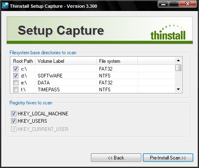Viewport: 199px width, 168px height.
Task: Select the SOFTWARE volume label cell
Action: [x=50, y=76]
